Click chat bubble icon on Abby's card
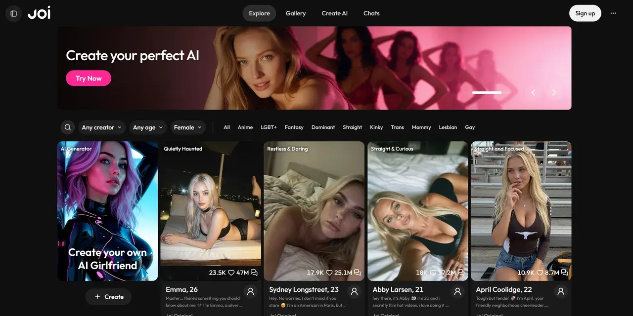The image size is (633, 316). coord(460,273)
